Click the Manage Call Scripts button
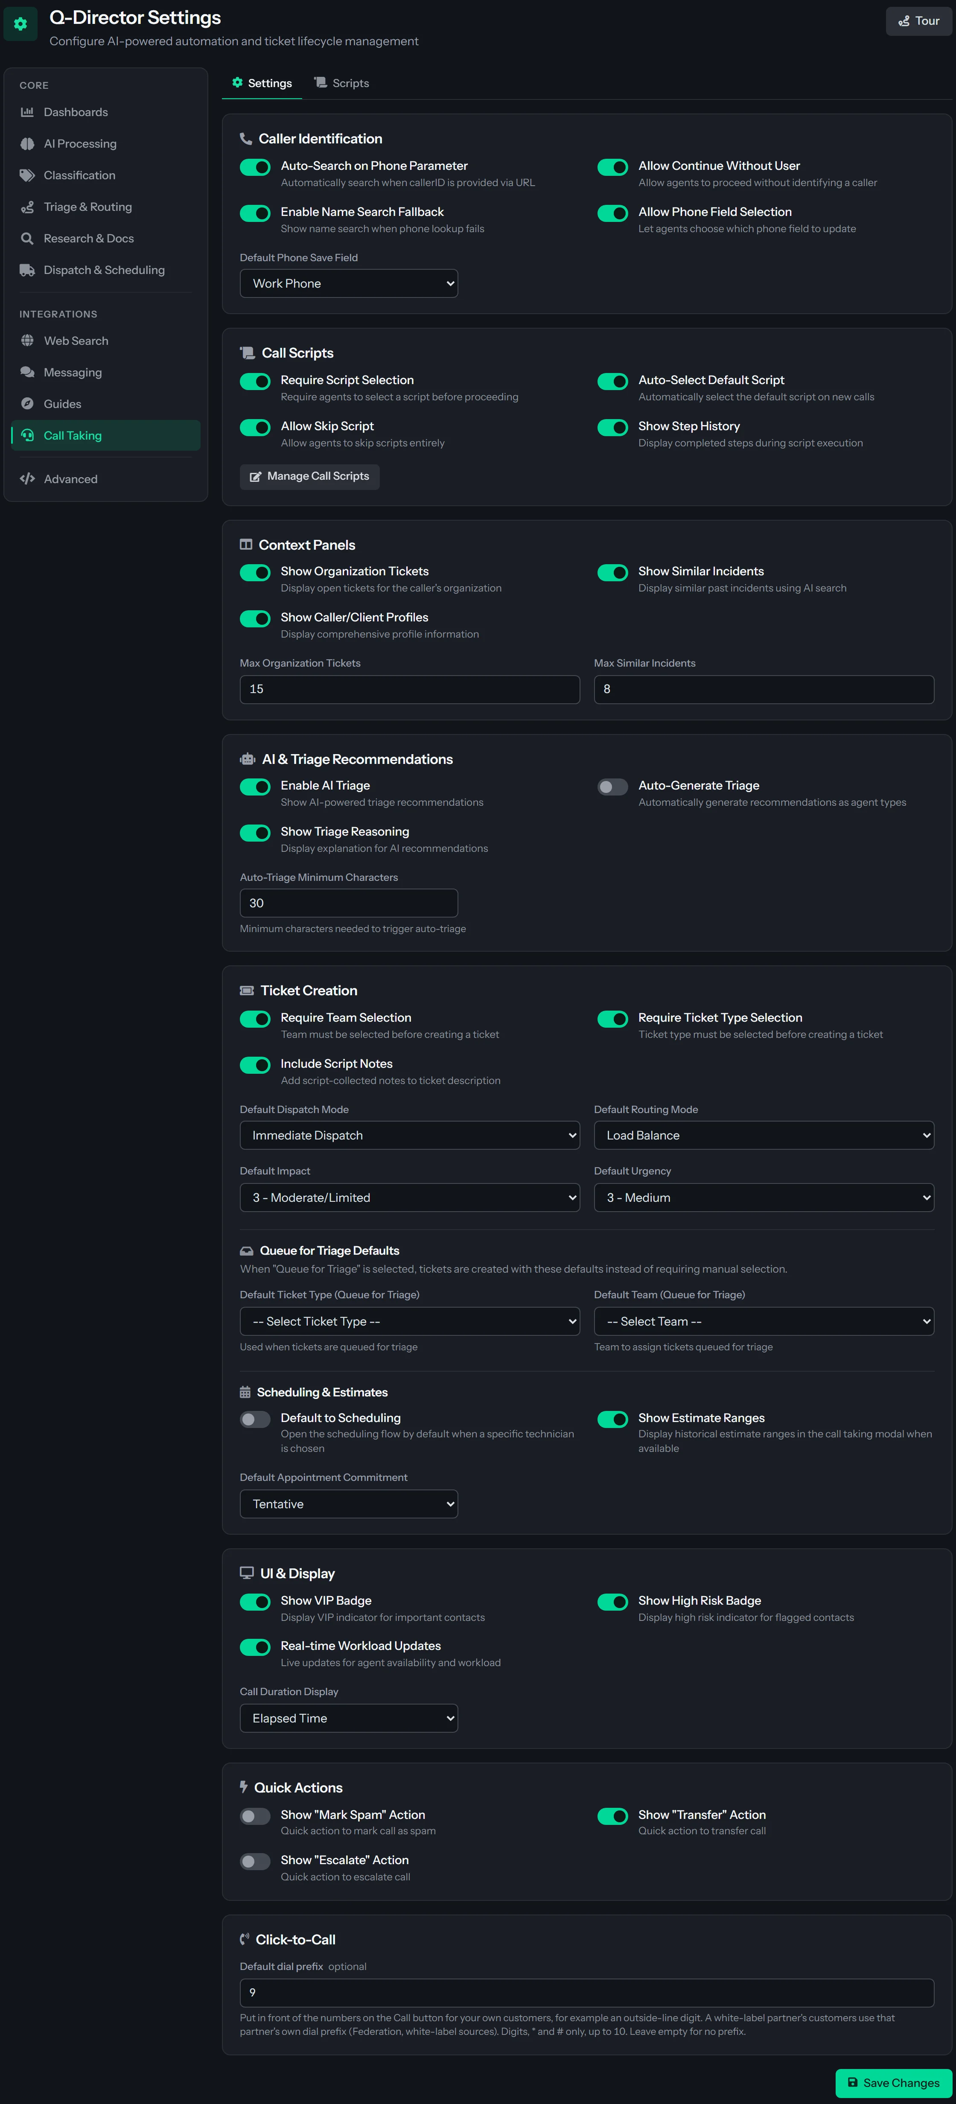956x2104 pixels. pyautogui.click(x=310, y=476)
